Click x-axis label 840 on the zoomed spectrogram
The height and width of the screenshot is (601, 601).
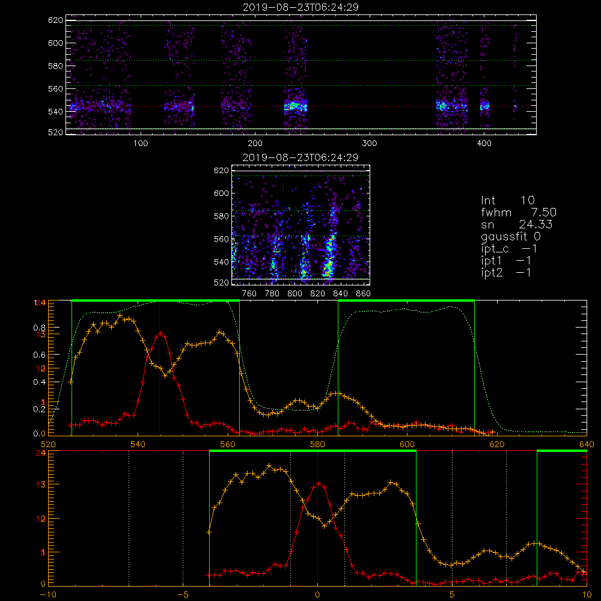[340, 294]
